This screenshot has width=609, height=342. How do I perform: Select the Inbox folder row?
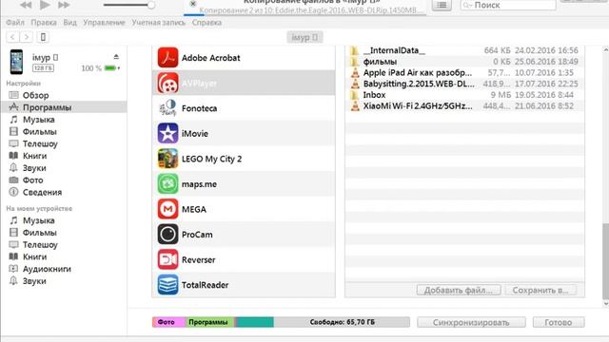[464, 95]
